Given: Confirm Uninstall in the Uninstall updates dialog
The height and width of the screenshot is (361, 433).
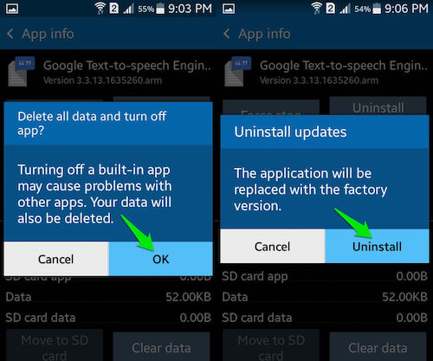Looking at the screenshot, I should (x=377, y=246).
